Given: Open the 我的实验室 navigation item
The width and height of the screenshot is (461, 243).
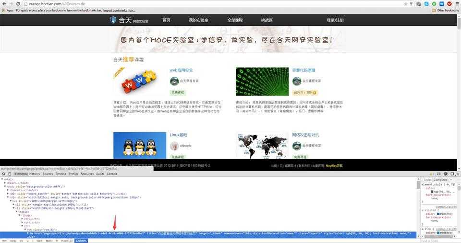Looking at the screenshot, I should (198, 20).
